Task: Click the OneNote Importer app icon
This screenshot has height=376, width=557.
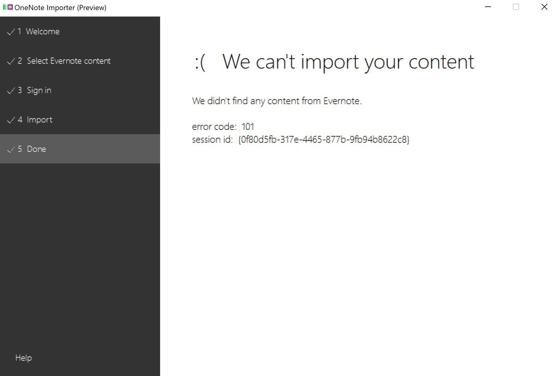Action: 8,7
